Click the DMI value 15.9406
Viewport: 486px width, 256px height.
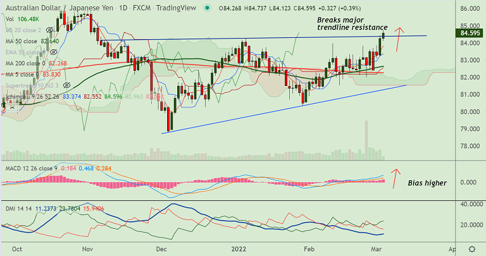click(93, 209)
